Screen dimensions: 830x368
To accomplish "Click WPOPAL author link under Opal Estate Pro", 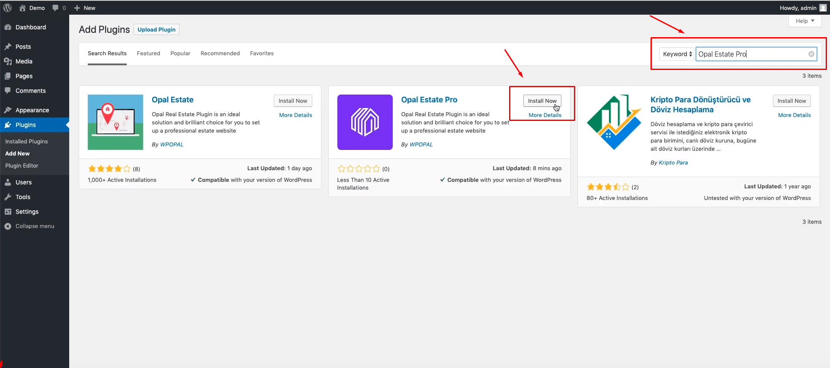I will [x=421, y=144].
